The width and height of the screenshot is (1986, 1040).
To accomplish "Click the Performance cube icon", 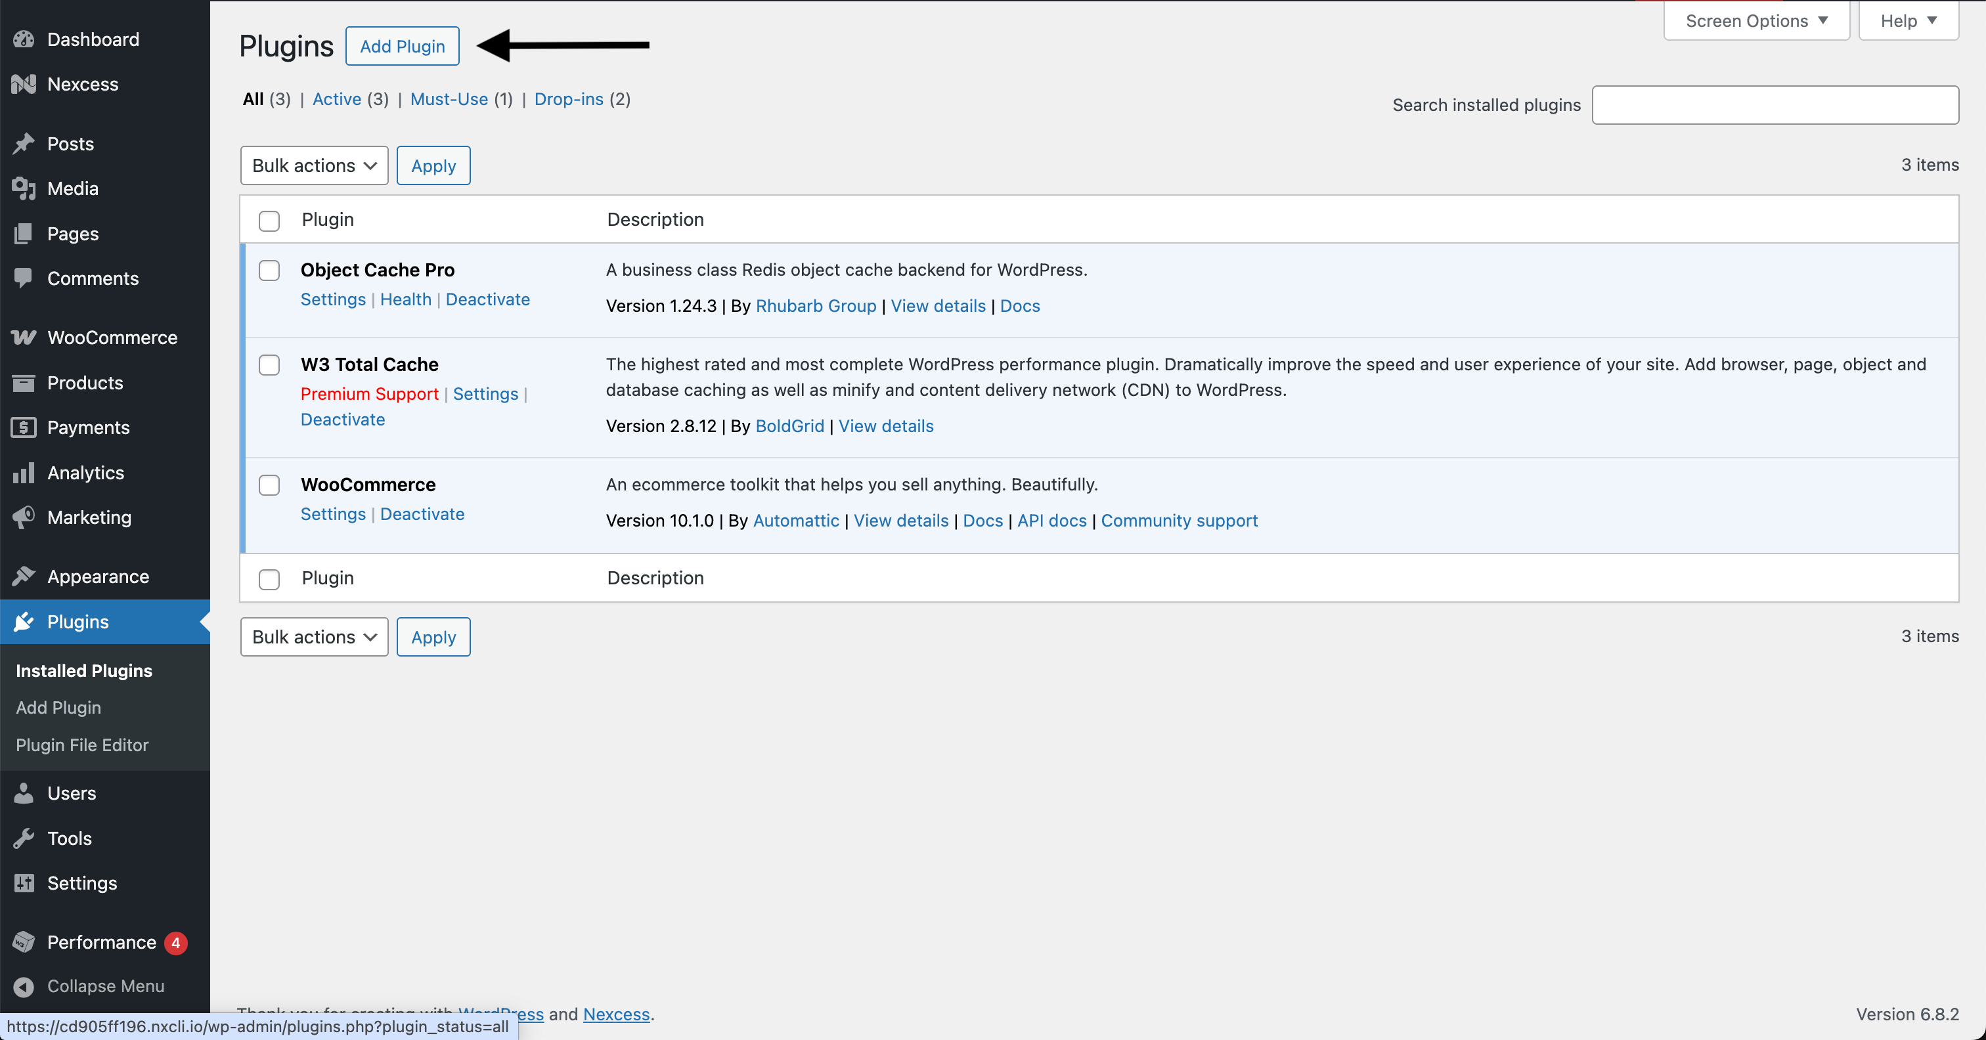I will coord(24,942).
